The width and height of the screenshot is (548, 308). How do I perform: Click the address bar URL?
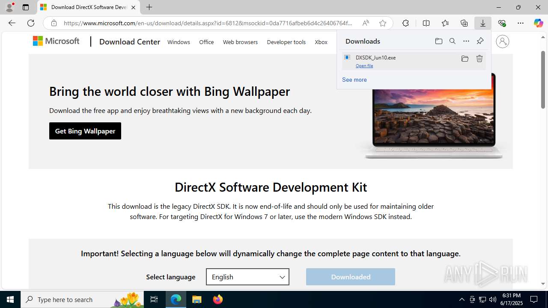[x=208, y=23]
